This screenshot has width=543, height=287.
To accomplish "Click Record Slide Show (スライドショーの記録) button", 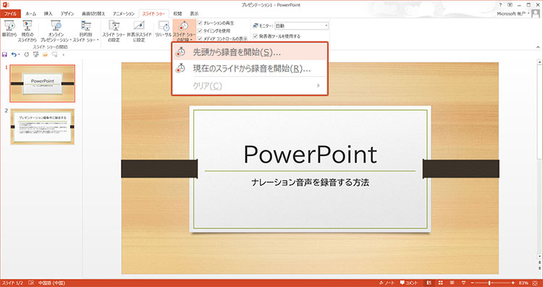I will (185, 30).
